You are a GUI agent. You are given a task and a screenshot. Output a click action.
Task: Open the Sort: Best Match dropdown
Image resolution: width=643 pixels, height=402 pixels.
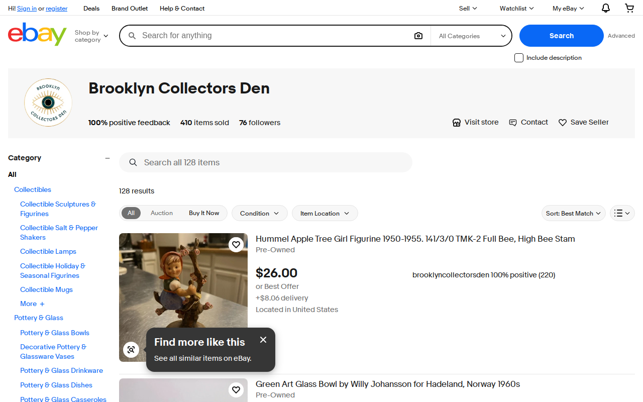pos(574,213)
